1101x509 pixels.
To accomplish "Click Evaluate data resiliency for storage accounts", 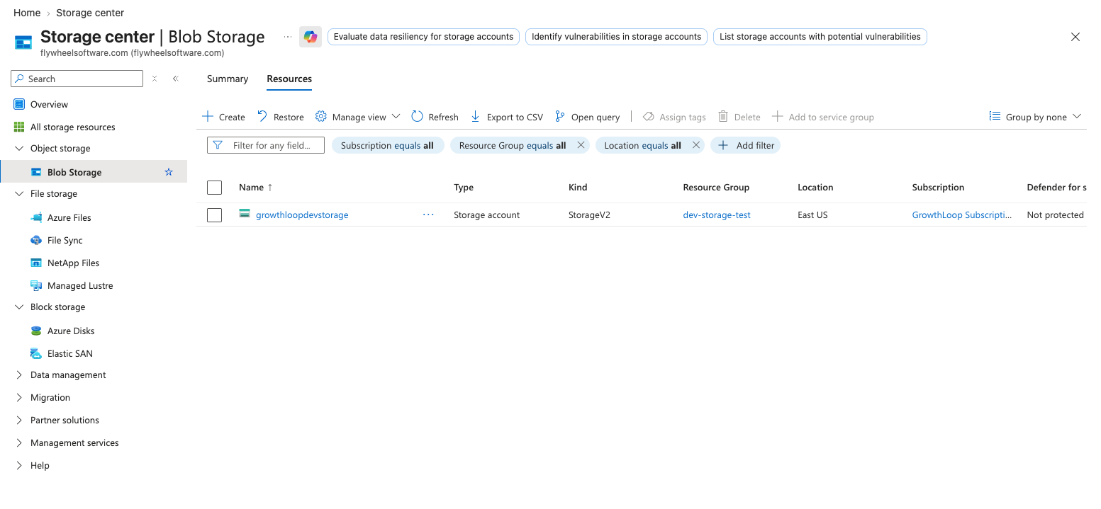I will (x=423, y=37).
